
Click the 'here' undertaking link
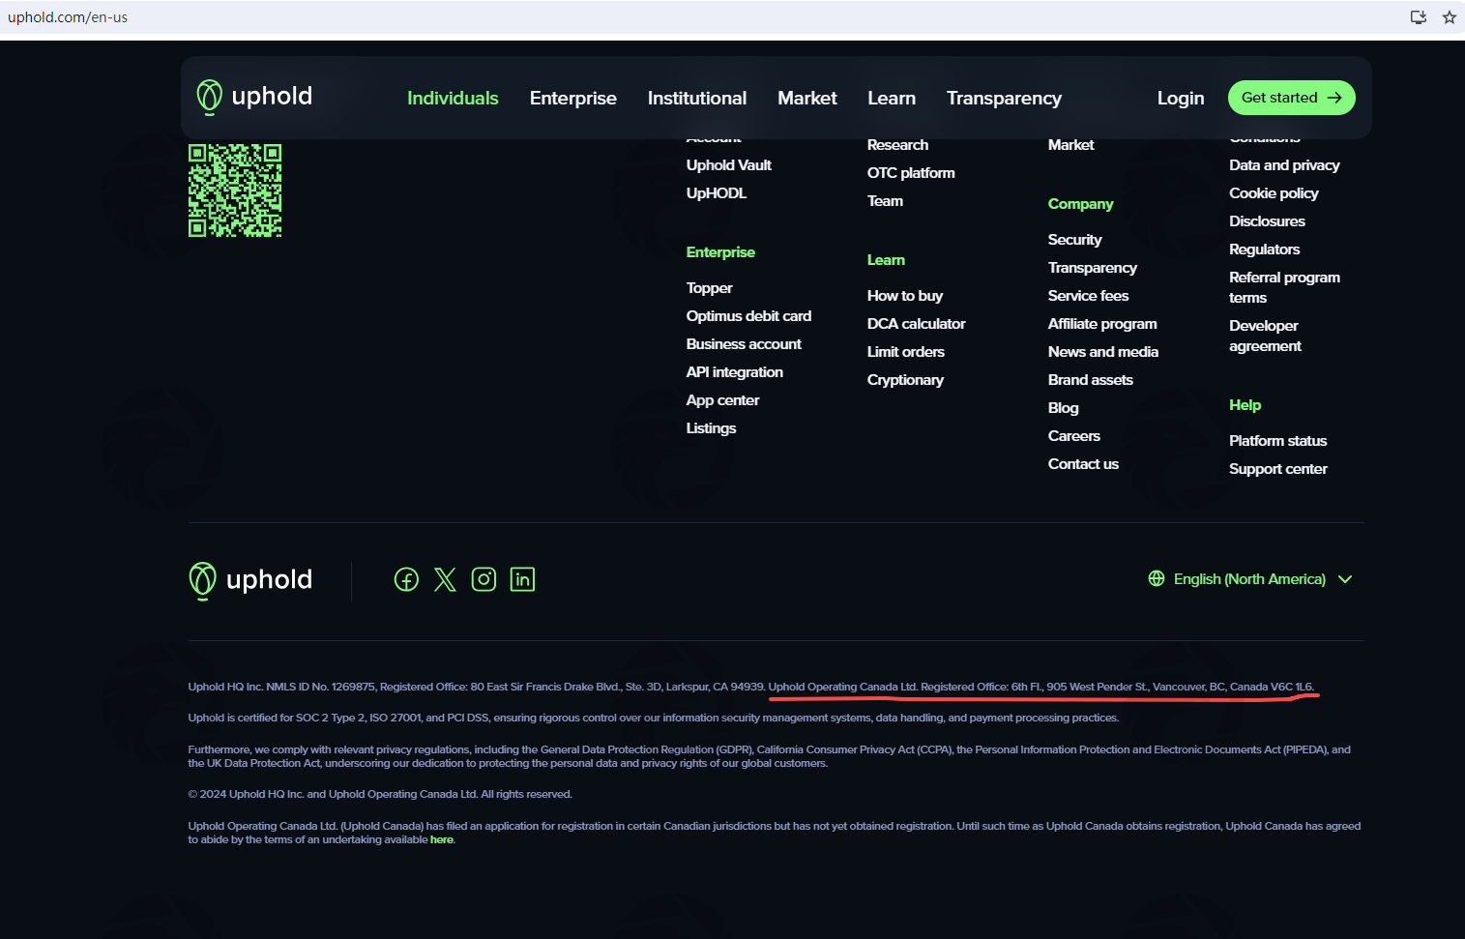tap(442, 839)
